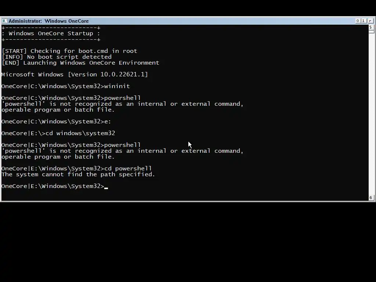
Task: Click the scrollbar down arrow of the console
Action: [371, 198]
